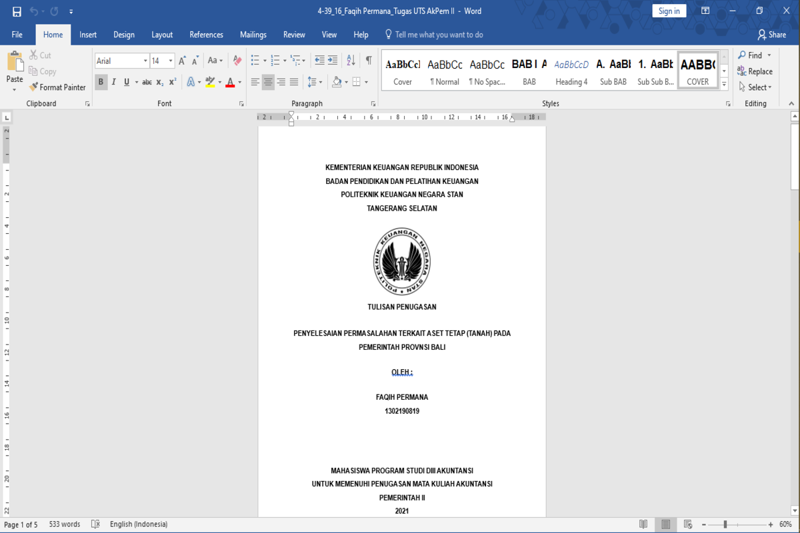Screen dimensions: 800x533
Task: Increase the paragraph indent
Action: tap(333, 61)
